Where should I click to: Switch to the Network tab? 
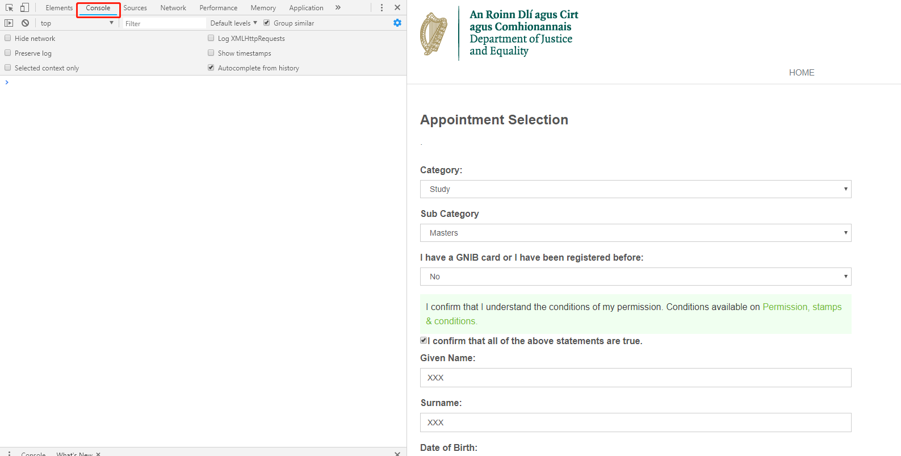[173, 8]
